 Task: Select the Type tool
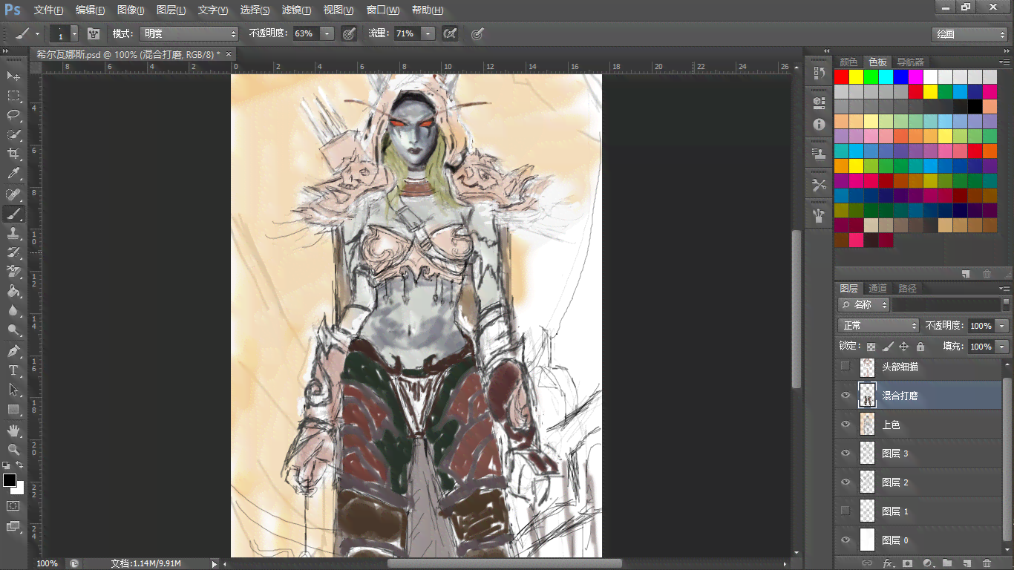click(x=13, y=370)
